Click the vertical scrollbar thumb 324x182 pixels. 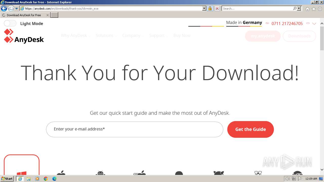[x=322, y=38]
